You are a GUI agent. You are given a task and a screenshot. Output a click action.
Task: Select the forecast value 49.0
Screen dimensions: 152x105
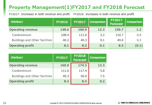pos(120,40)
